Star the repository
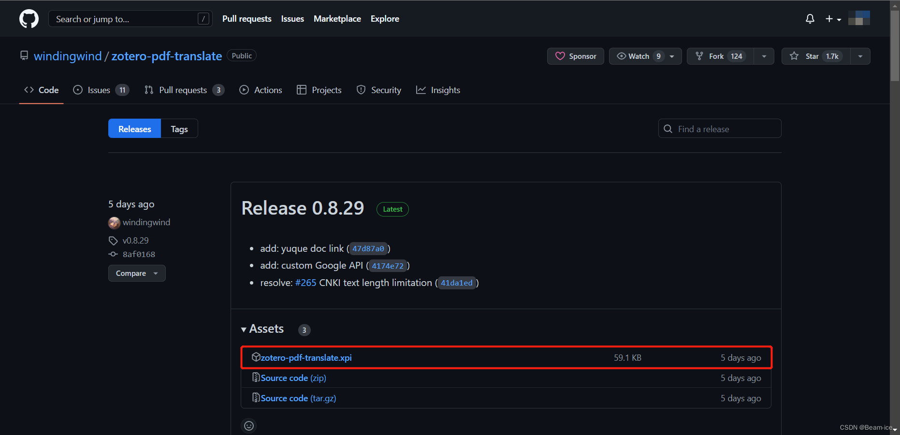This screenshot has height=435, width=900. coord(816,56)
